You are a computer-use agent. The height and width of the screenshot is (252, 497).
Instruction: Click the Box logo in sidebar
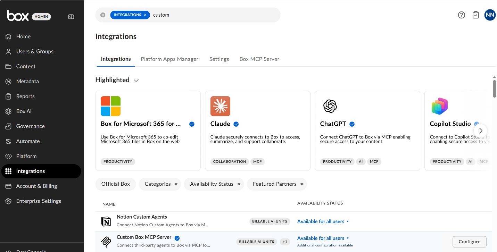[x=18, y=16]
